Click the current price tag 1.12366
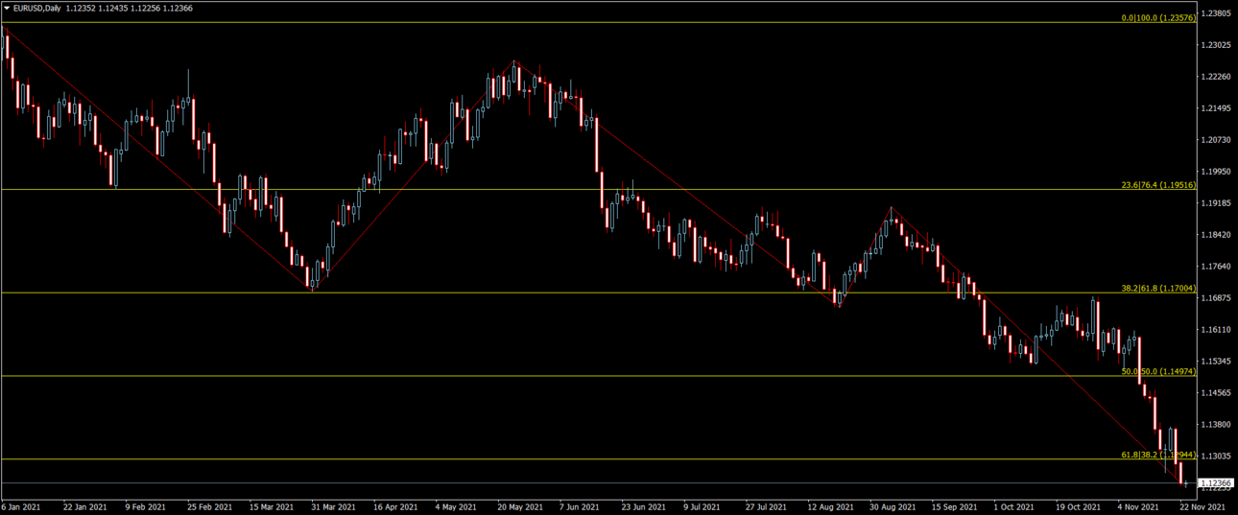 [1217, 483]
